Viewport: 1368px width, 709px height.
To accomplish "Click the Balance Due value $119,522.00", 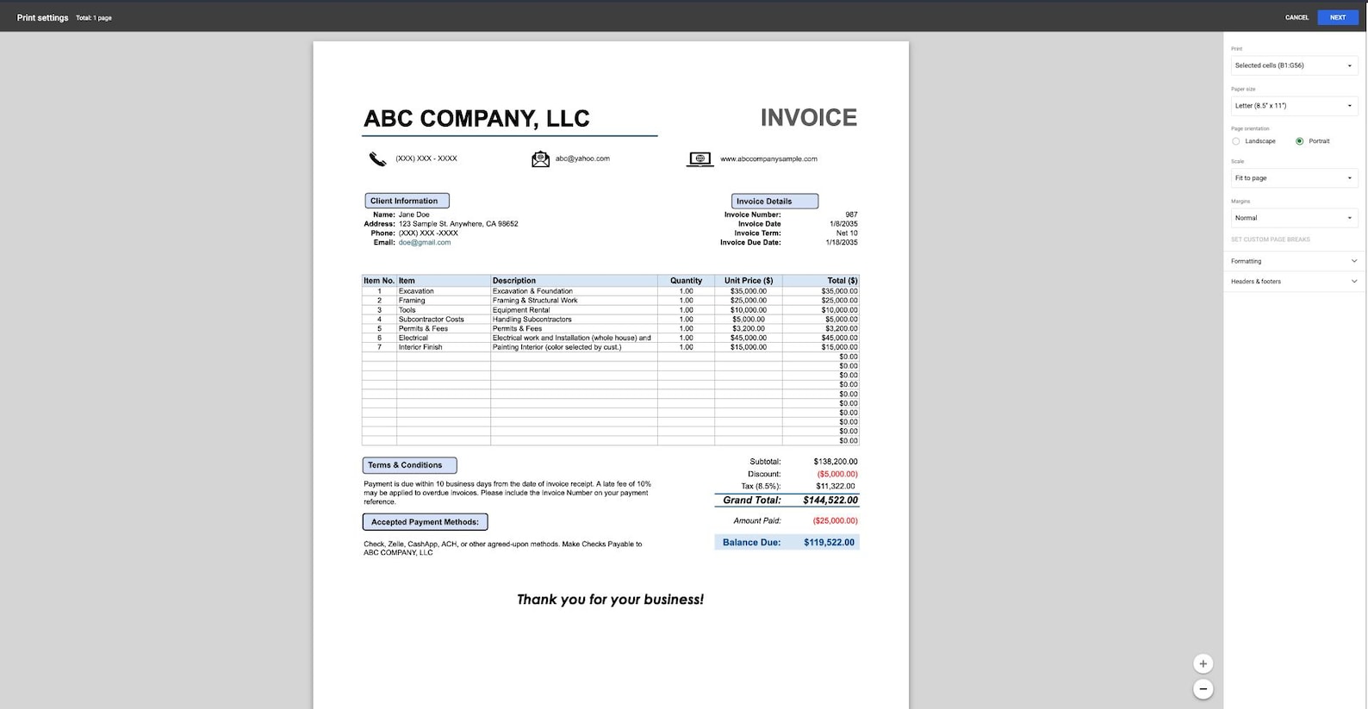I will 829,543.
